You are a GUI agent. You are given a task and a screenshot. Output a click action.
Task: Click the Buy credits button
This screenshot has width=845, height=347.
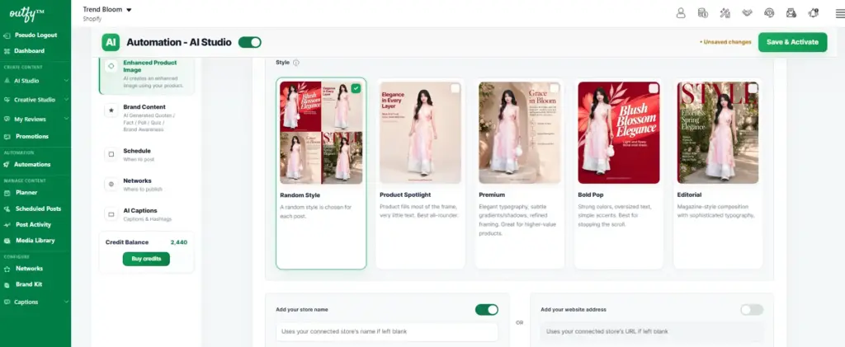146,259
